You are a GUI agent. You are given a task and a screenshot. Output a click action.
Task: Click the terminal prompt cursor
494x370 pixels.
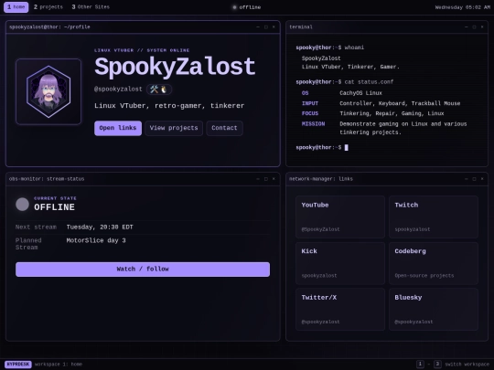(347, 147)
